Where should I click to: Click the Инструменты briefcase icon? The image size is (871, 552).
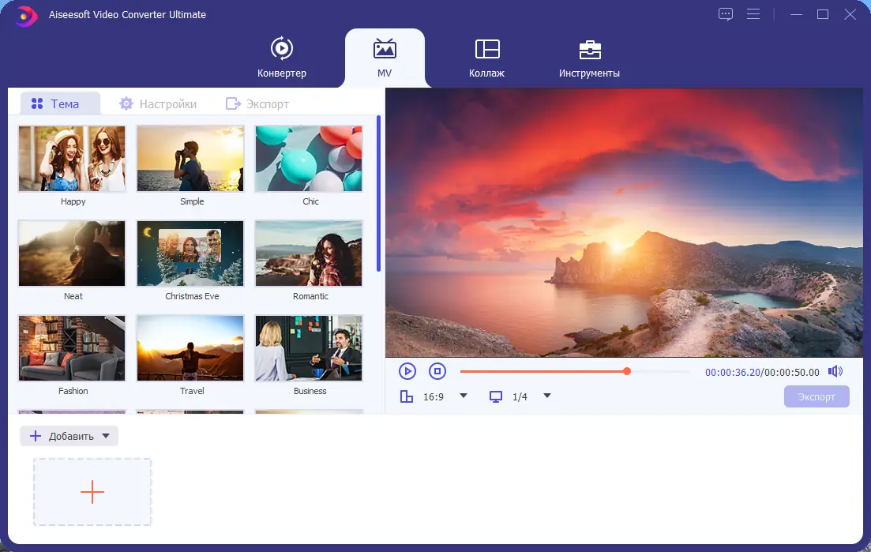pos(589,50)
